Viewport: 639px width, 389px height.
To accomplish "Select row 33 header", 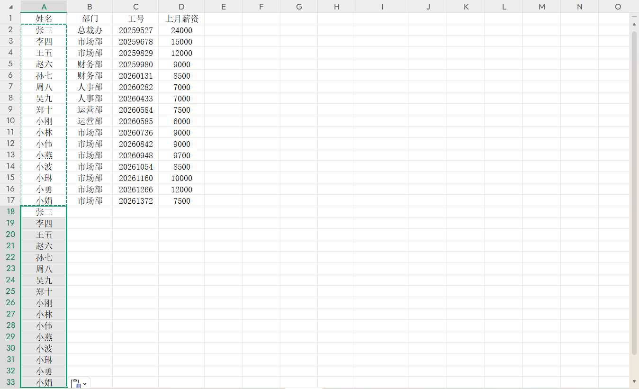I will click(10, 382).
